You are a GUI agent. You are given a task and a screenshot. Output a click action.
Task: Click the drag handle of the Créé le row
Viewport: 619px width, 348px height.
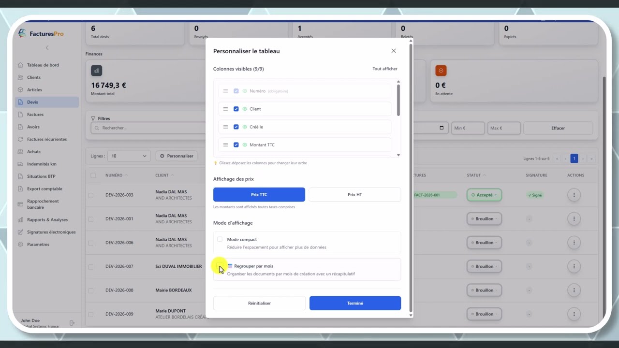(225, 127)
